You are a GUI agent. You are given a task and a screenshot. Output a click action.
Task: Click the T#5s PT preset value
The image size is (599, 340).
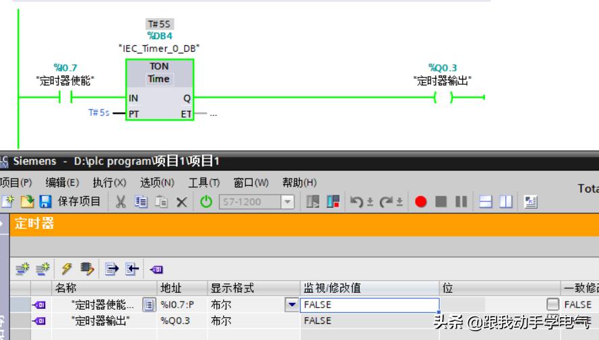[x=99, y=112]
